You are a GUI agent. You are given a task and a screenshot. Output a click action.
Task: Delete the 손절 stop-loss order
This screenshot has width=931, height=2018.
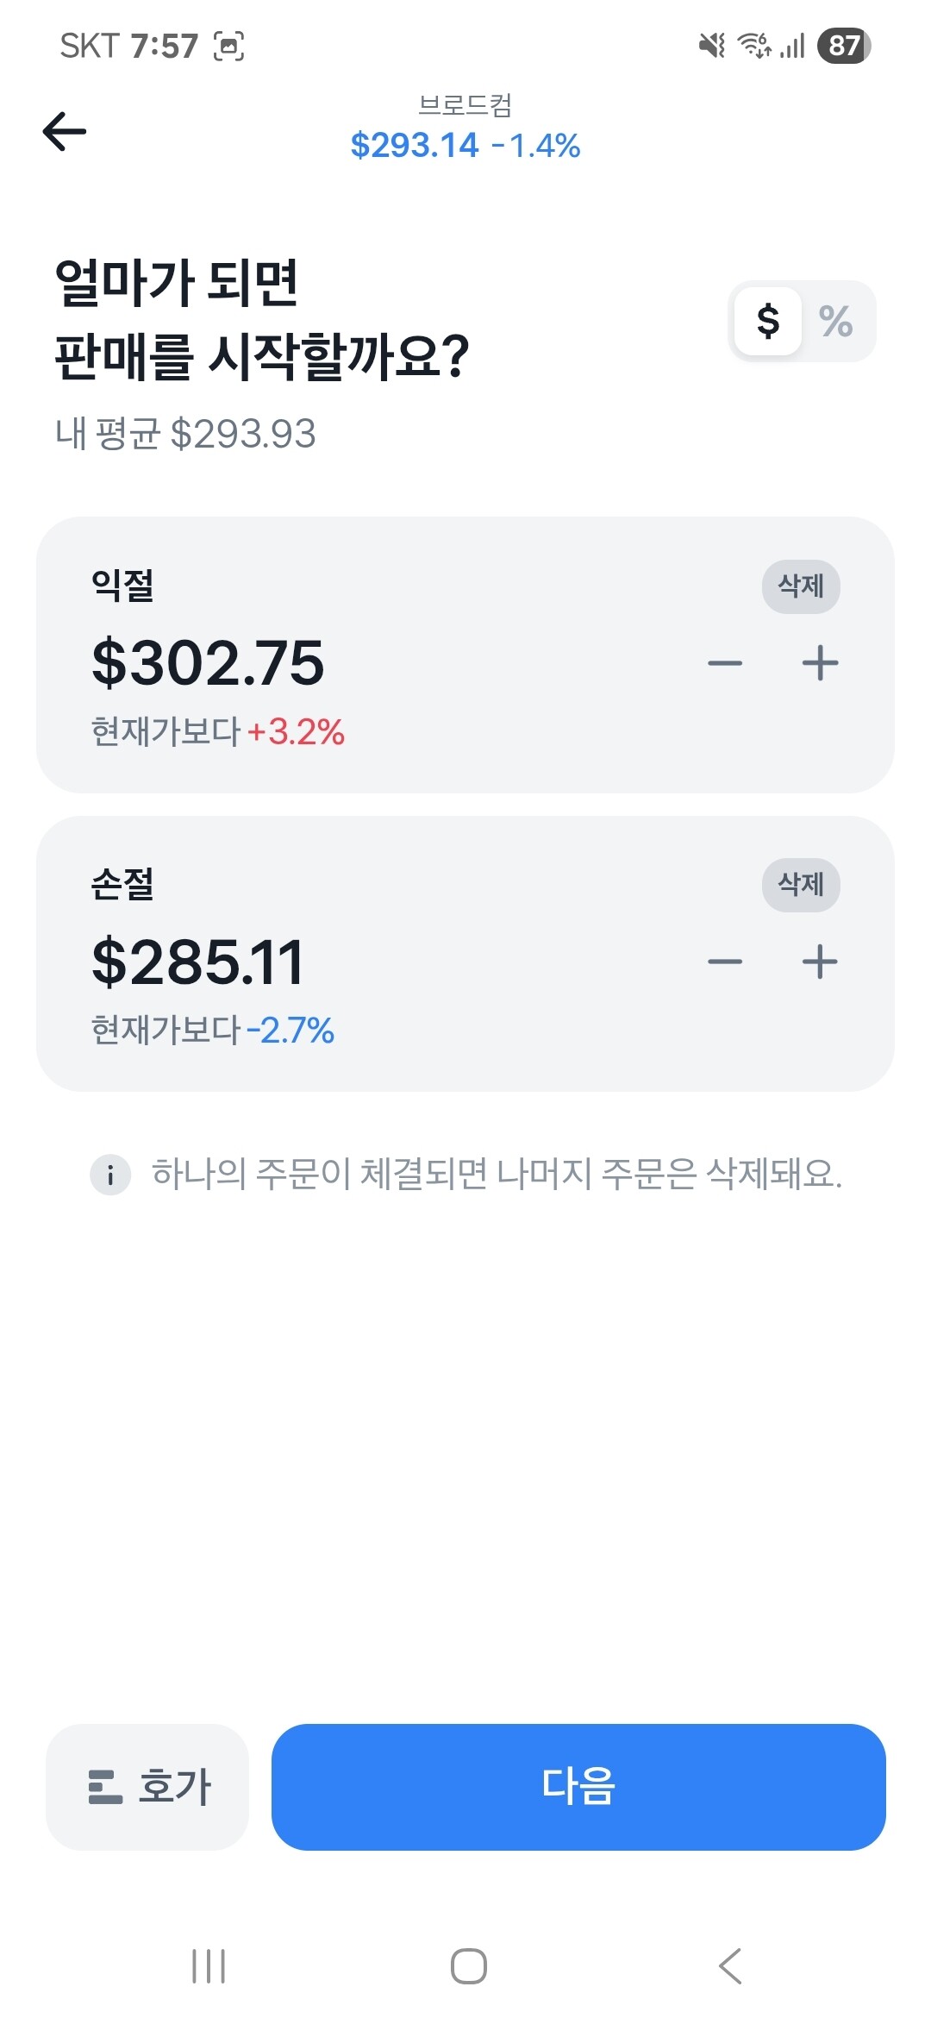coord(800,884)
